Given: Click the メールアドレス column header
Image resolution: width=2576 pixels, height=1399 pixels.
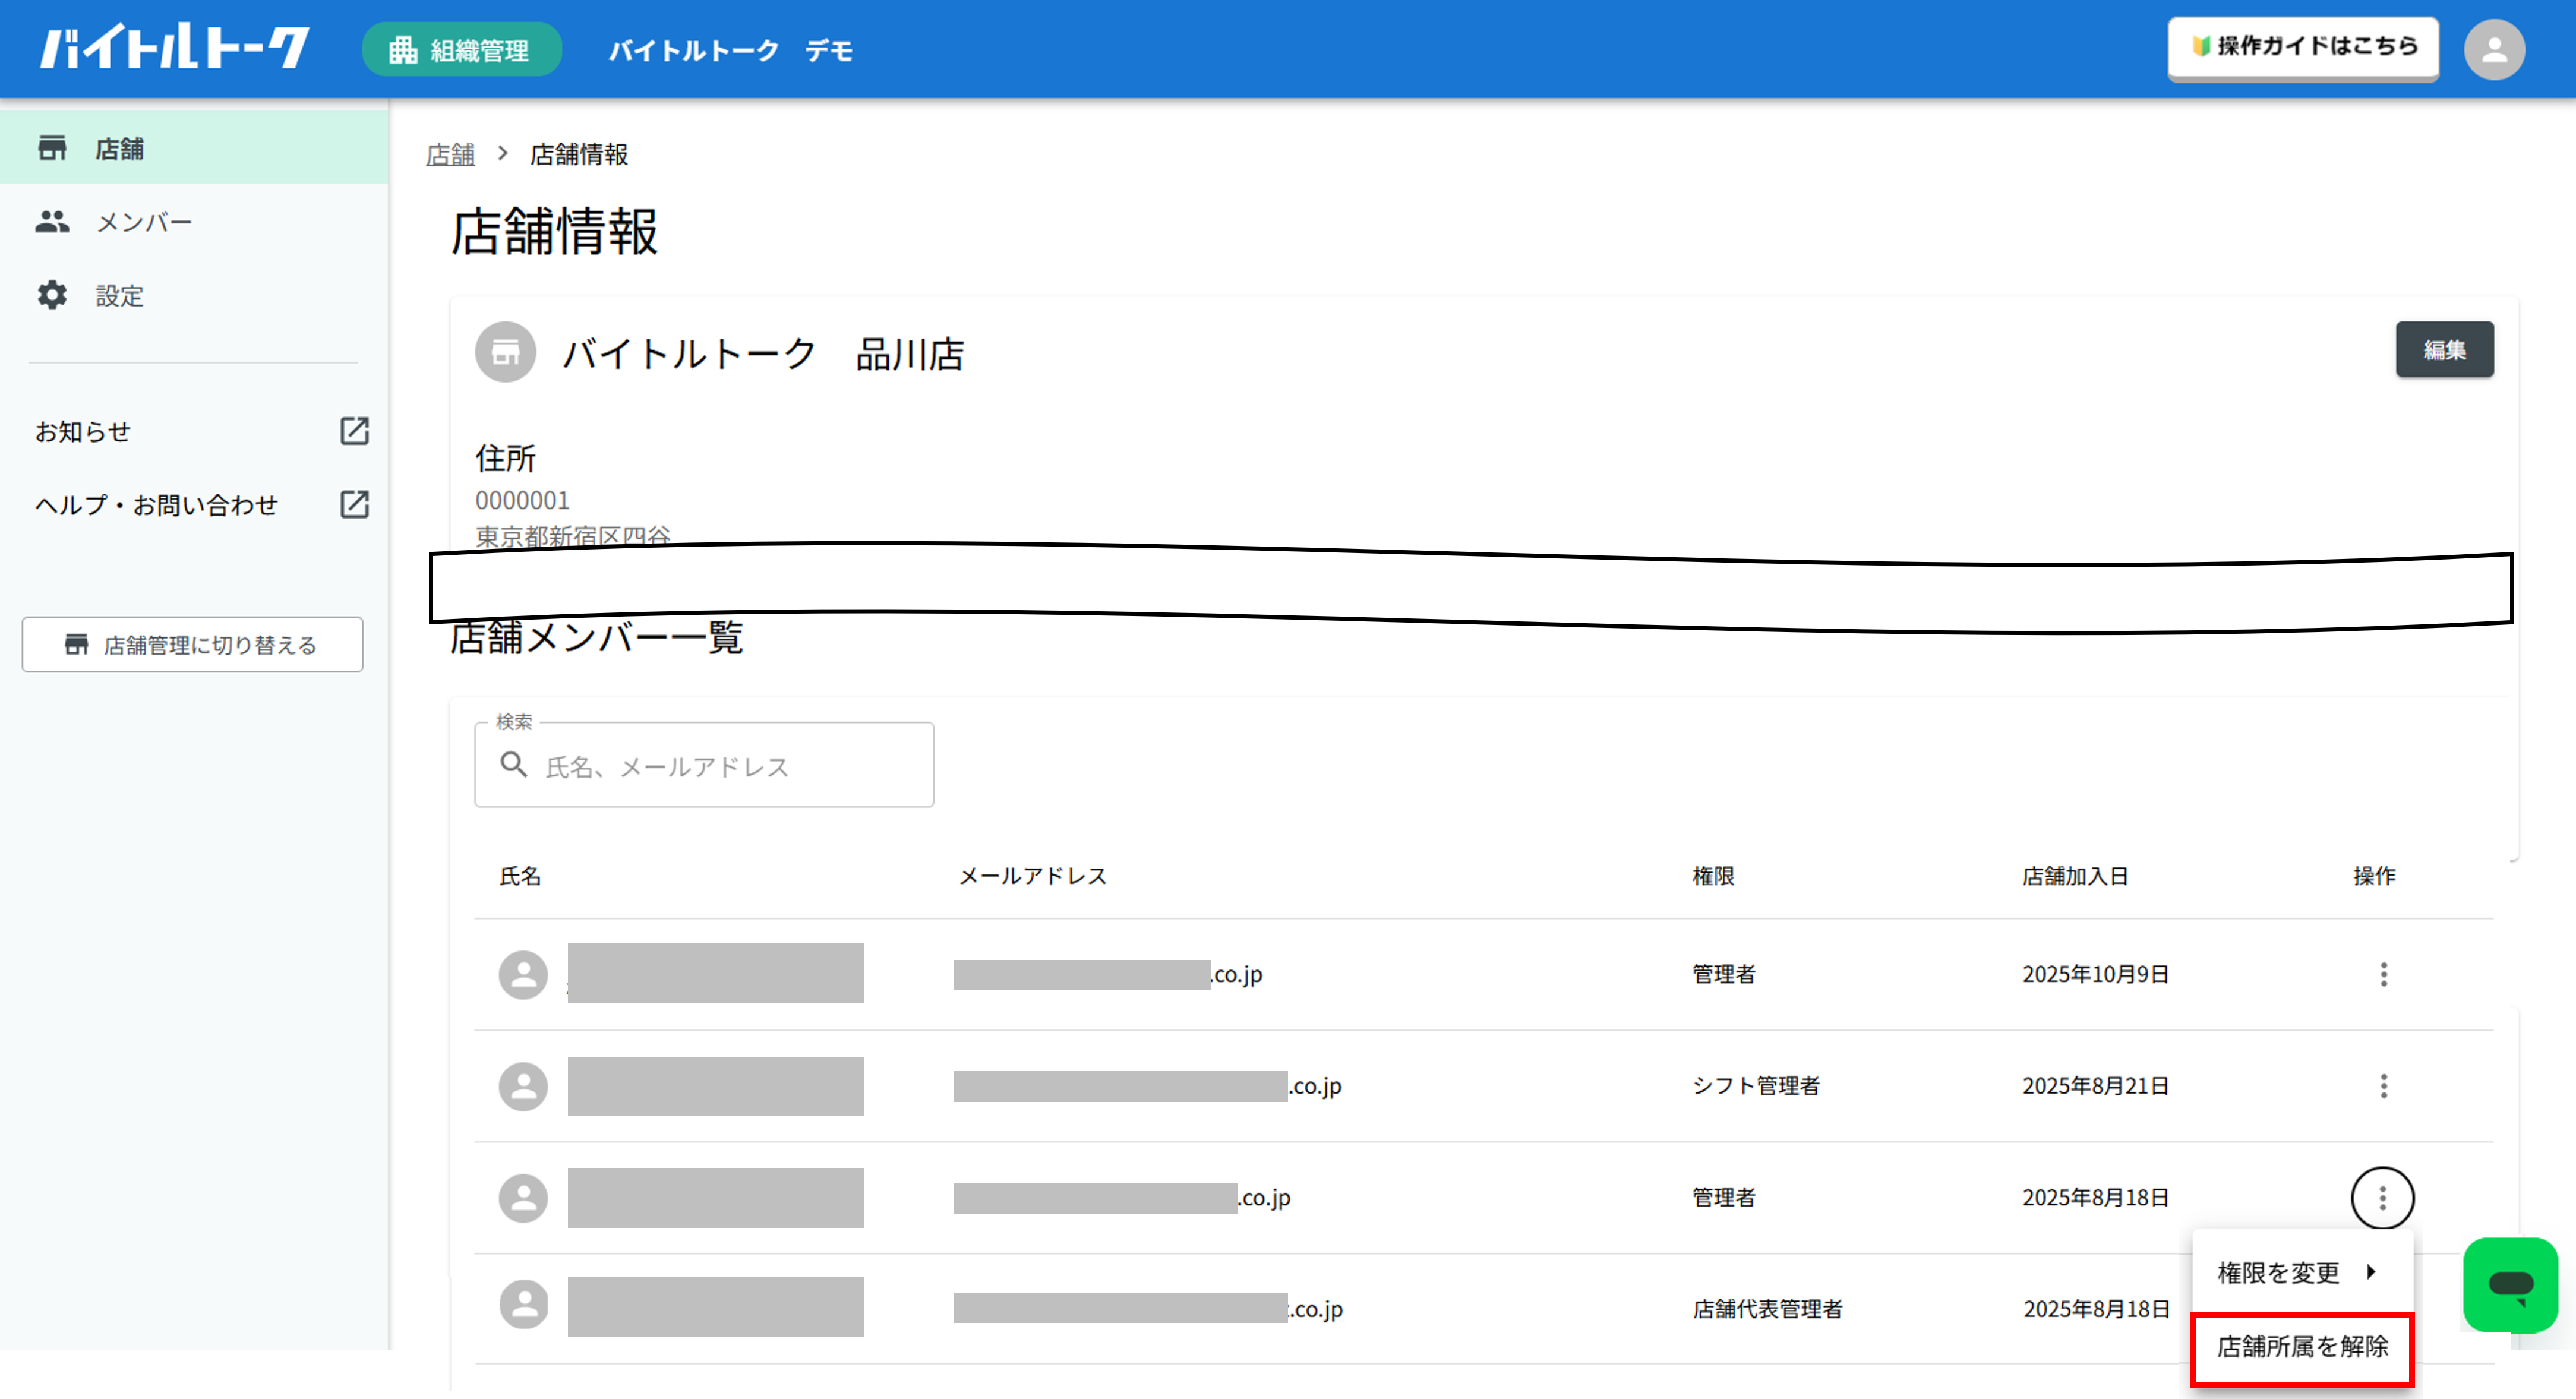Looking at the screenshot, I should coord(1032,876).
